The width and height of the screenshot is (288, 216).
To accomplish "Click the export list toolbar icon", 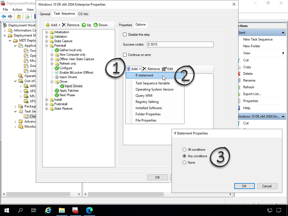I will pyautogui.click(x=27, y=17).
